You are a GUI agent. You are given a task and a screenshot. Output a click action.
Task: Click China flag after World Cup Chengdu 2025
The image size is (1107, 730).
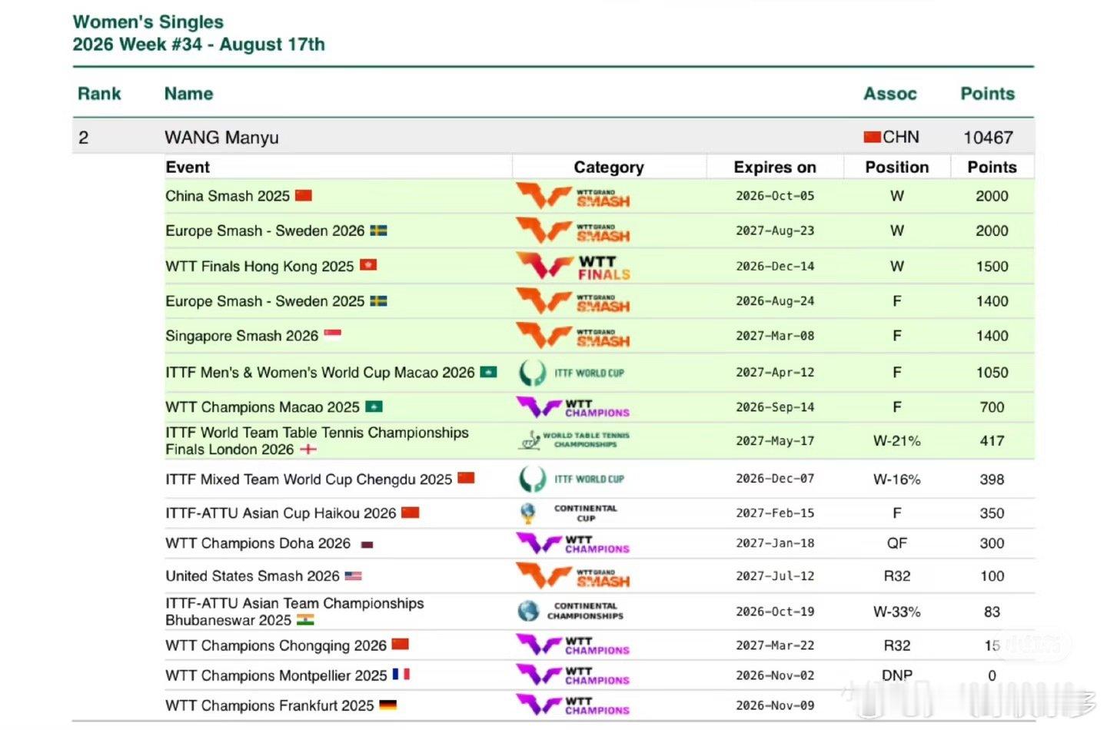(x=466, y=478)
